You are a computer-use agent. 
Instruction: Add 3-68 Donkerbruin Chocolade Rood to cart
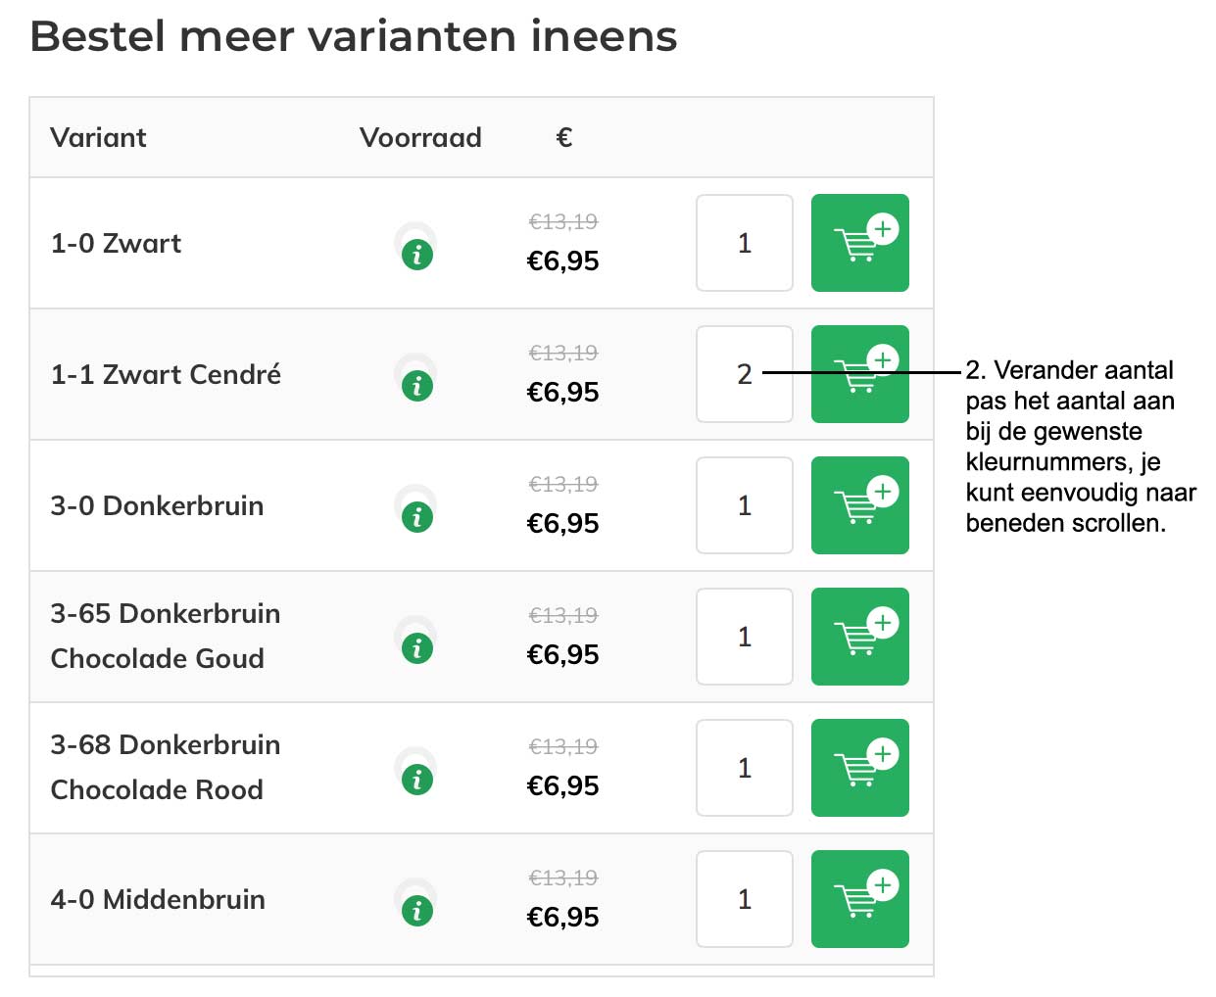point(859,768)
